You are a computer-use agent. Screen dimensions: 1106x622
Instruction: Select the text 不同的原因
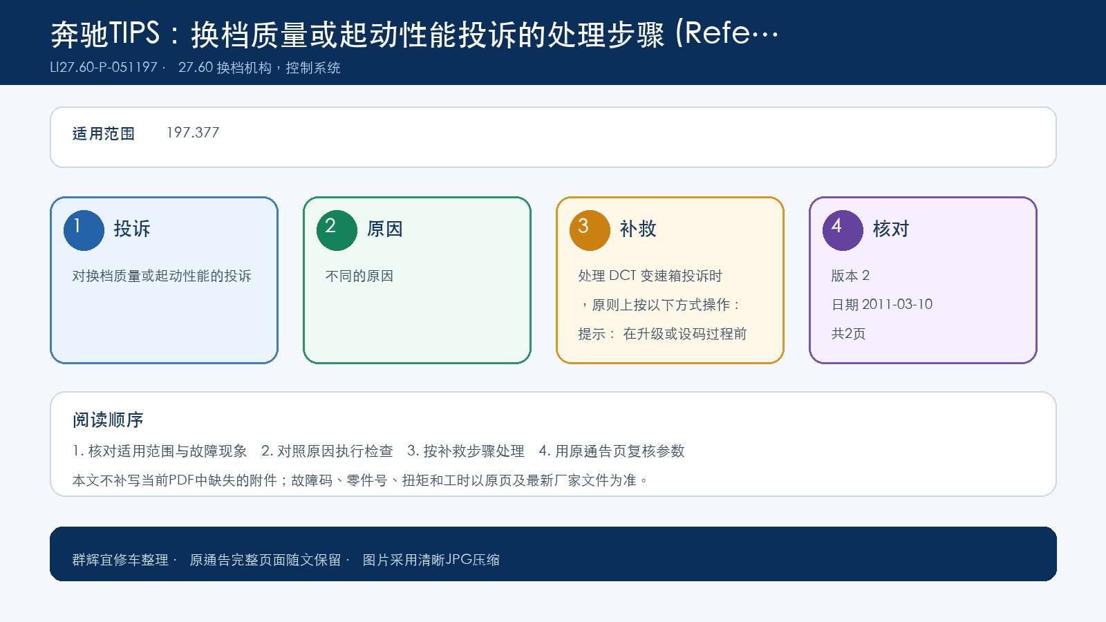(359, 276)
